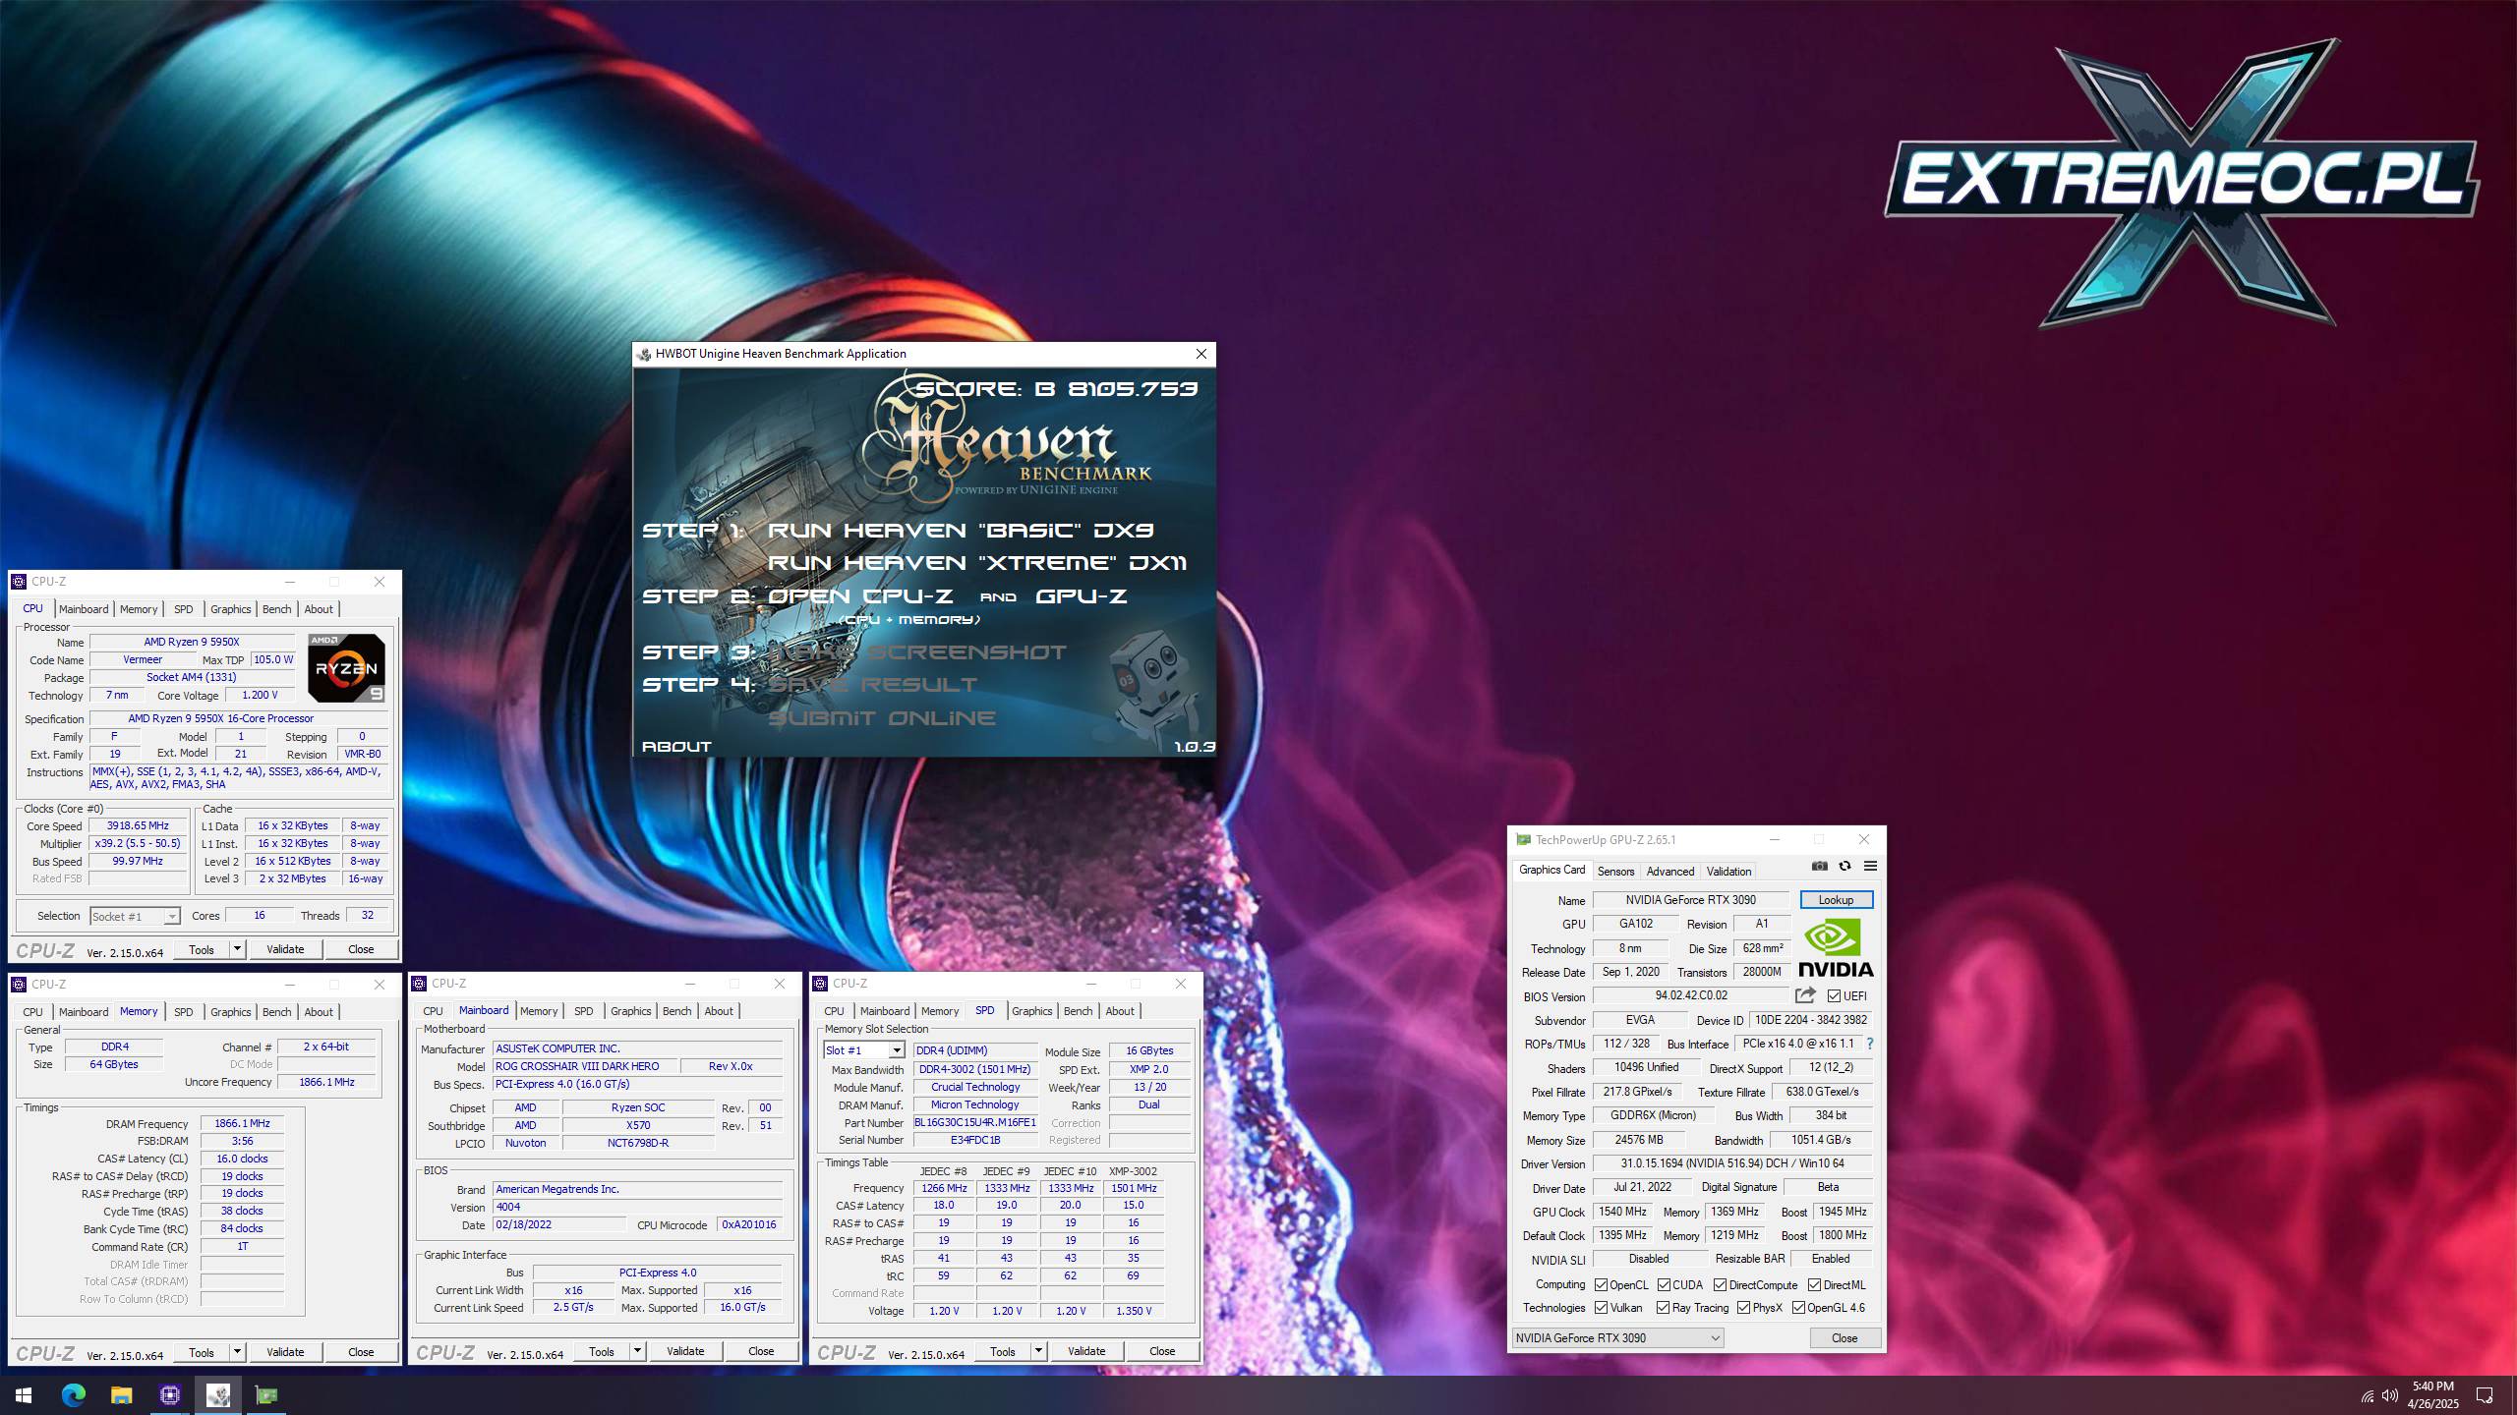Open the network tray icon

coord(2368,1395)
